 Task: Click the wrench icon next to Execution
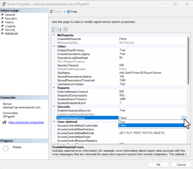coord(2,19)
